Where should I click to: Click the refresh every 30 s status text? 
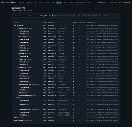coord(22,11)
